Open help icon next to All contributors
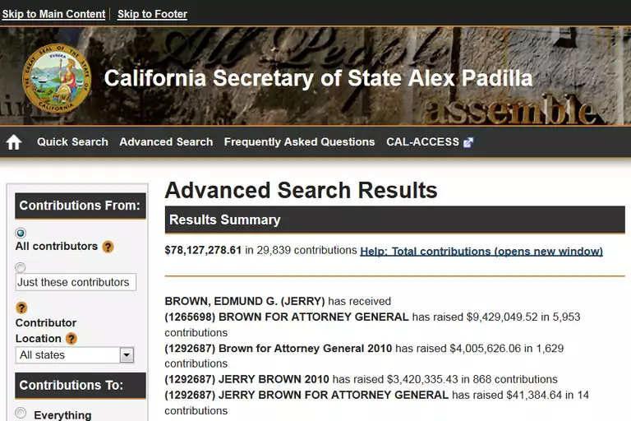Image resolution: width=631 pixels, height=421 pixels. [x=108, y=247]
